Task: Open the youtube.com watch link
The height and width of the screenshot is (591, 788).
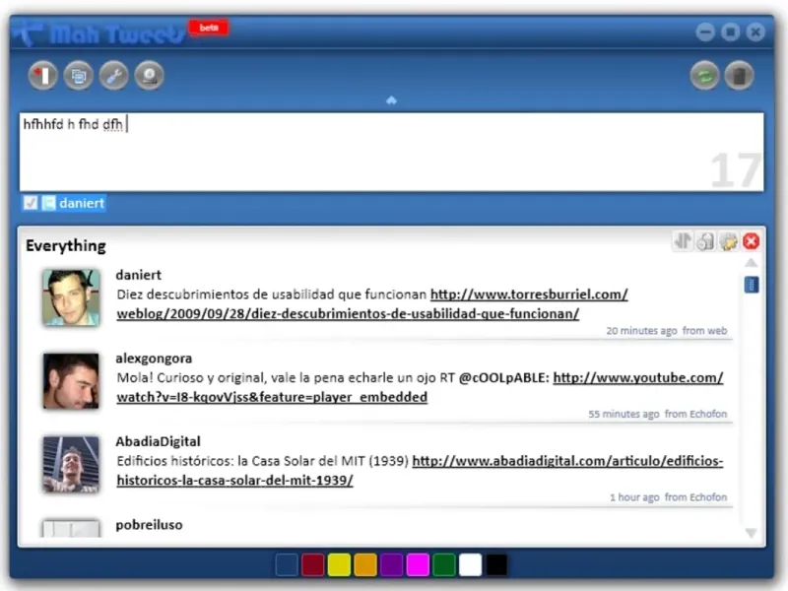Action: point(420,387)
